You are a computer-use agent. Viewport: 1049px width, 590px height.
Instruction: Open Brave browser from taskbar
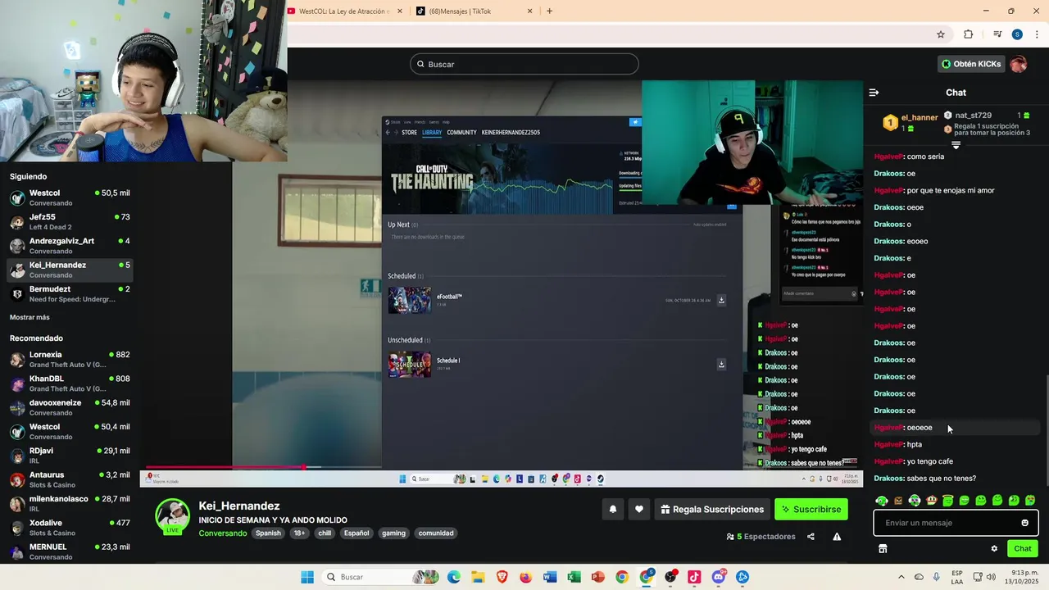(502, 577)
